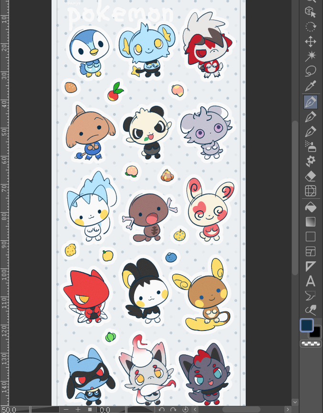Select the Operation object tool

coord(310,12)
